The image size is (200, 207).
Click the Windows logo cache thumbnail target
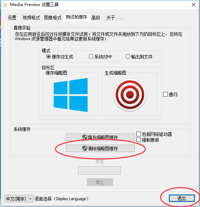pyautogui.click(x=70, y=95)
